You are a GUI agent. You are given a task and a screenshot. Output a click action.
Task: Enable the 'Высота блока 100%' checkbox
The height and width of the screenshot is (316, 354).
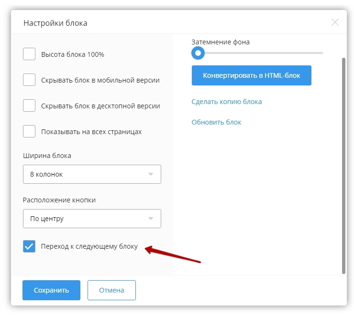click(x=29, y=54)
